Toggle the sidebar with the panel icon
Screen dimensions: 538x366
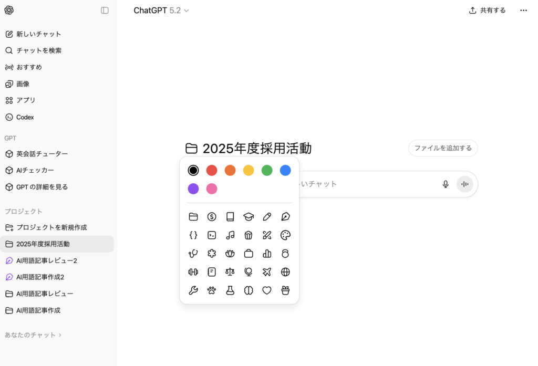[105, 11]
